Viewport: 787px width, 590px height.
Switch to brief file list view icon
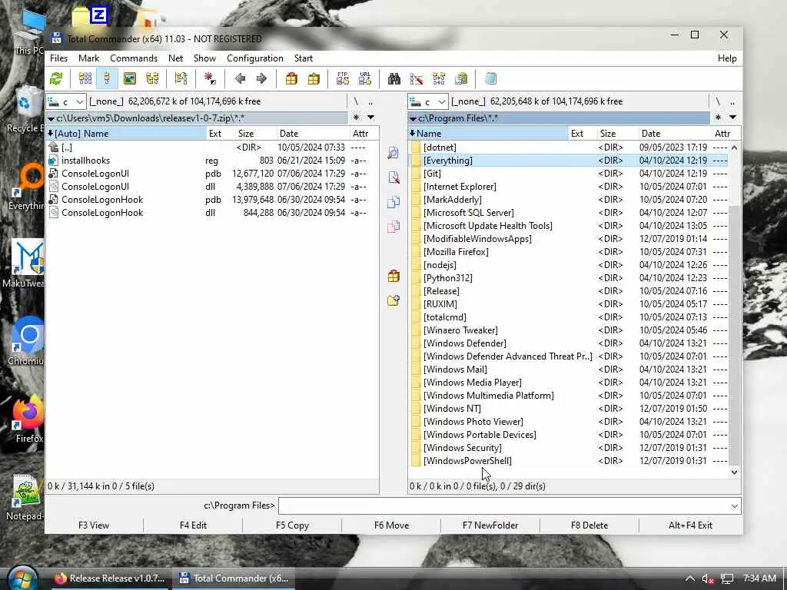point(85,79)
